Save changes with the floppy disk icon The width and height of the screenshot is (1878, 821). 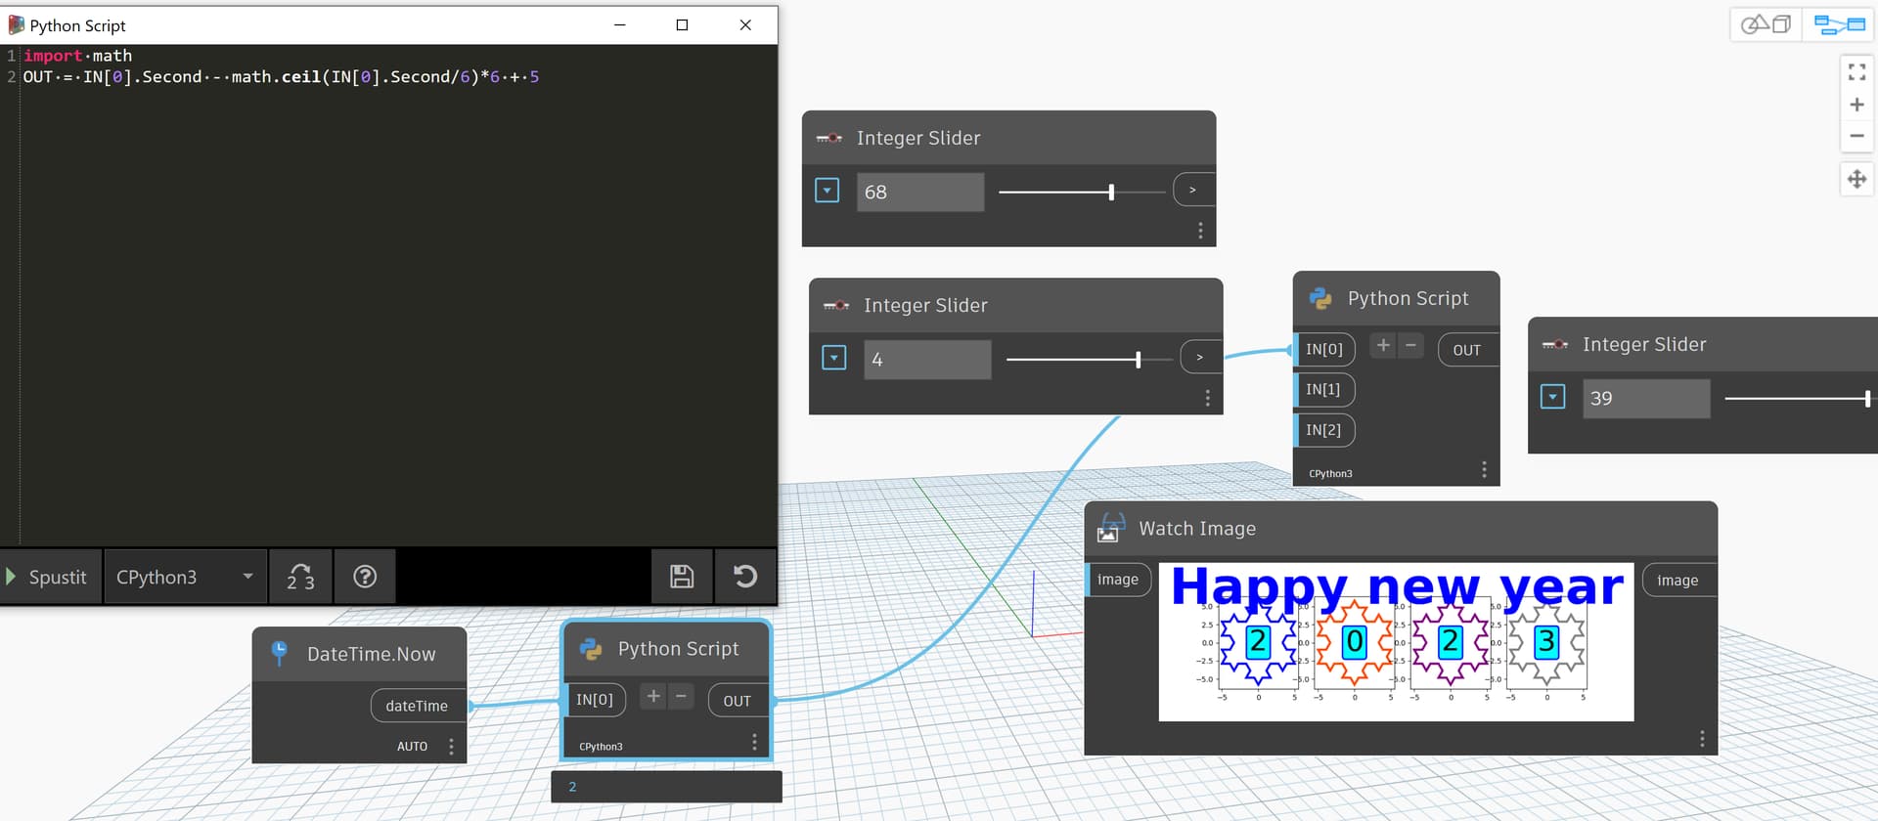[x=682, y=577]
